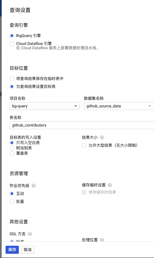
Task: Select BigQuery 引擎 radio button
Action: (12, 36)
